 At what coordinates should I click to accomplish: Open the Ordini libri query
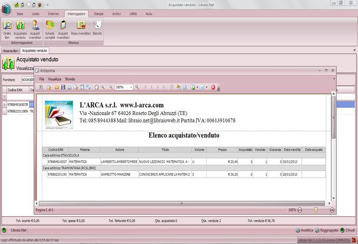7,30
